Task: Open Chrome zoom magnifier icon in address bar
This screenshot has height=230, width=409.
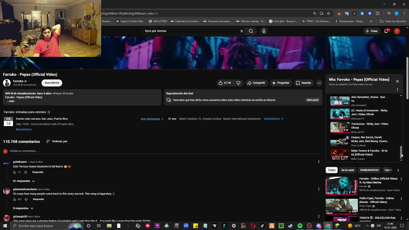Action: [x=315, y=13]
